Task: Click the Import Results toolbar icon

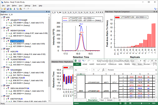Action: tap(11, 9)
